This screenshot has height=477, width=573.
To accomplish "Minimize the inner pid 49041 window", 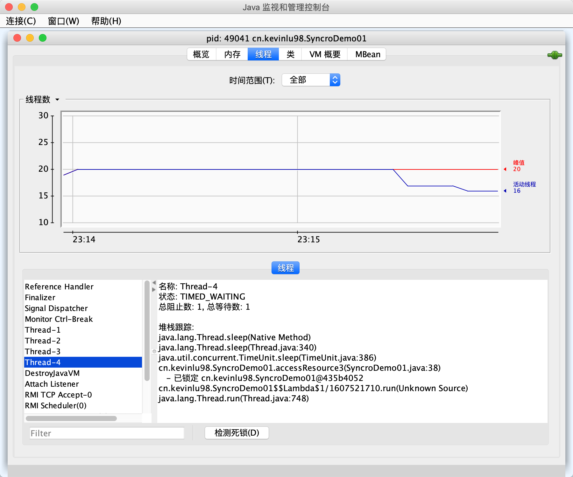I will coord(30,38).
